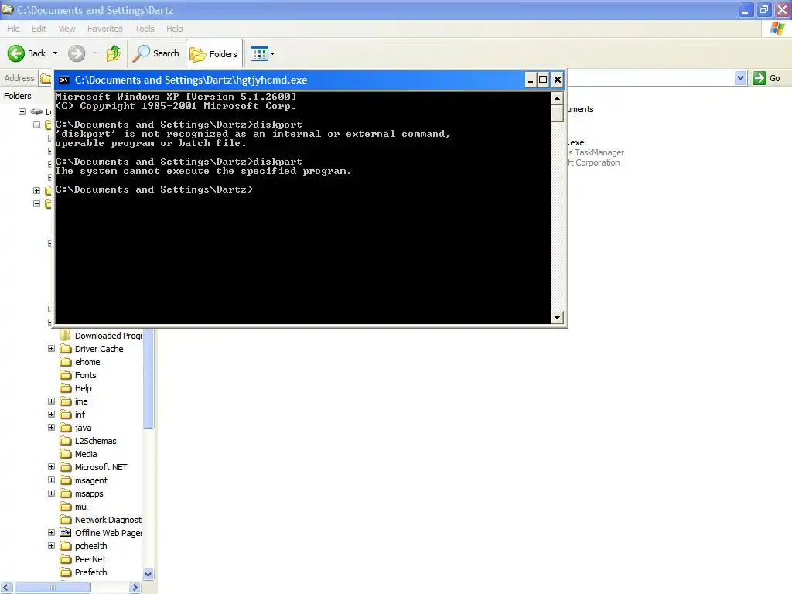The height and width of the screenshot is (594, 792).
Task: Select the Media folder icon
Action: pos(66,453)
